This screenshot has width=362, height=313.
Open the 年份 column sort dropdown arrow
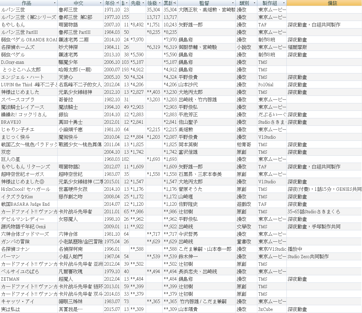pyautogui.click(x=118, y=3)
